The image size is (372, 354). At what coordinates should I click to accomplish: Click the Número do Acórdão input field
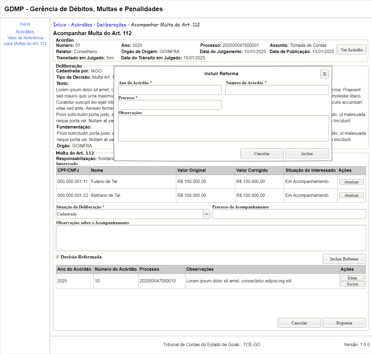pos(277,90)
